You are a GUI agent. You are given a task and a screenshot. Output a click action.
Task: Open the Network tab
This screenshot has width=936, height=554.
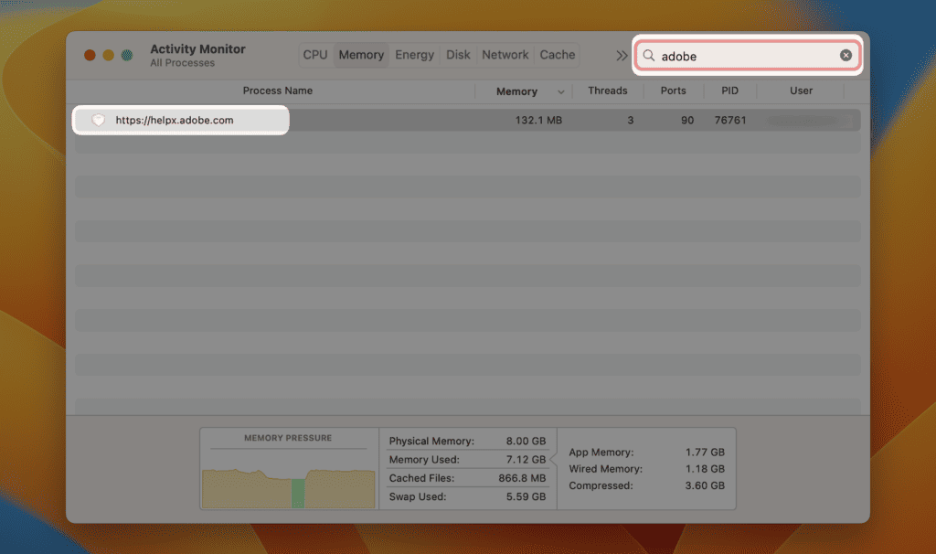505,55
